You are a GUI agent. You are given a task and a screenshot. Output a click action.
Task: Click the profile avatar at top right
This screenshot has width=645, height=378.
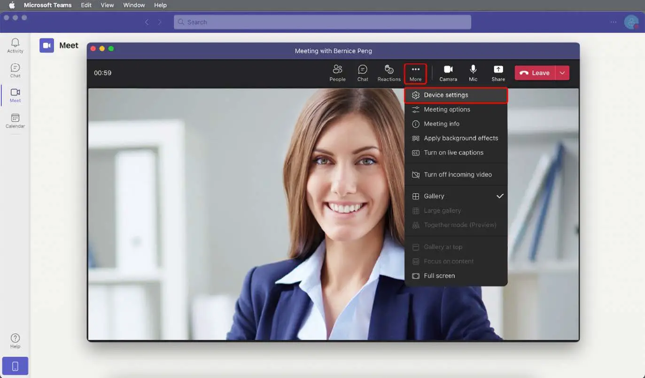pyautogui.click(x=631, y=22)
